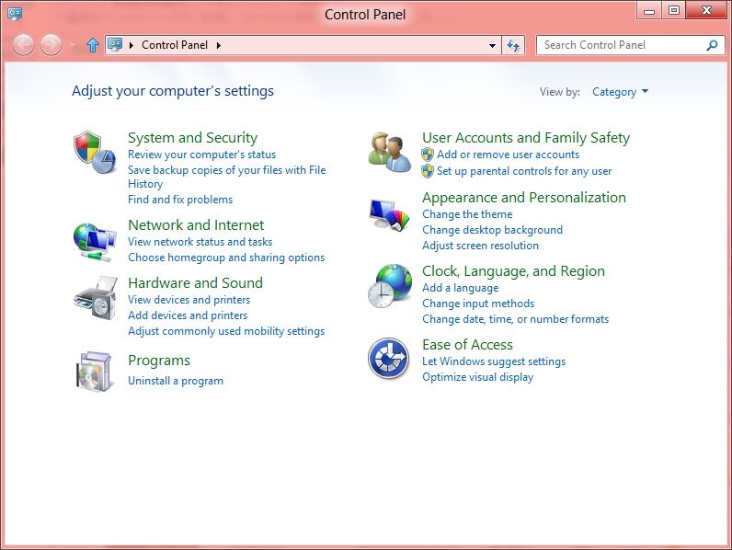Image resolution: width=732 pixels, height=550 pixels.
Task: Open Hardware and Sound heading
Action: tap(196, 283)
